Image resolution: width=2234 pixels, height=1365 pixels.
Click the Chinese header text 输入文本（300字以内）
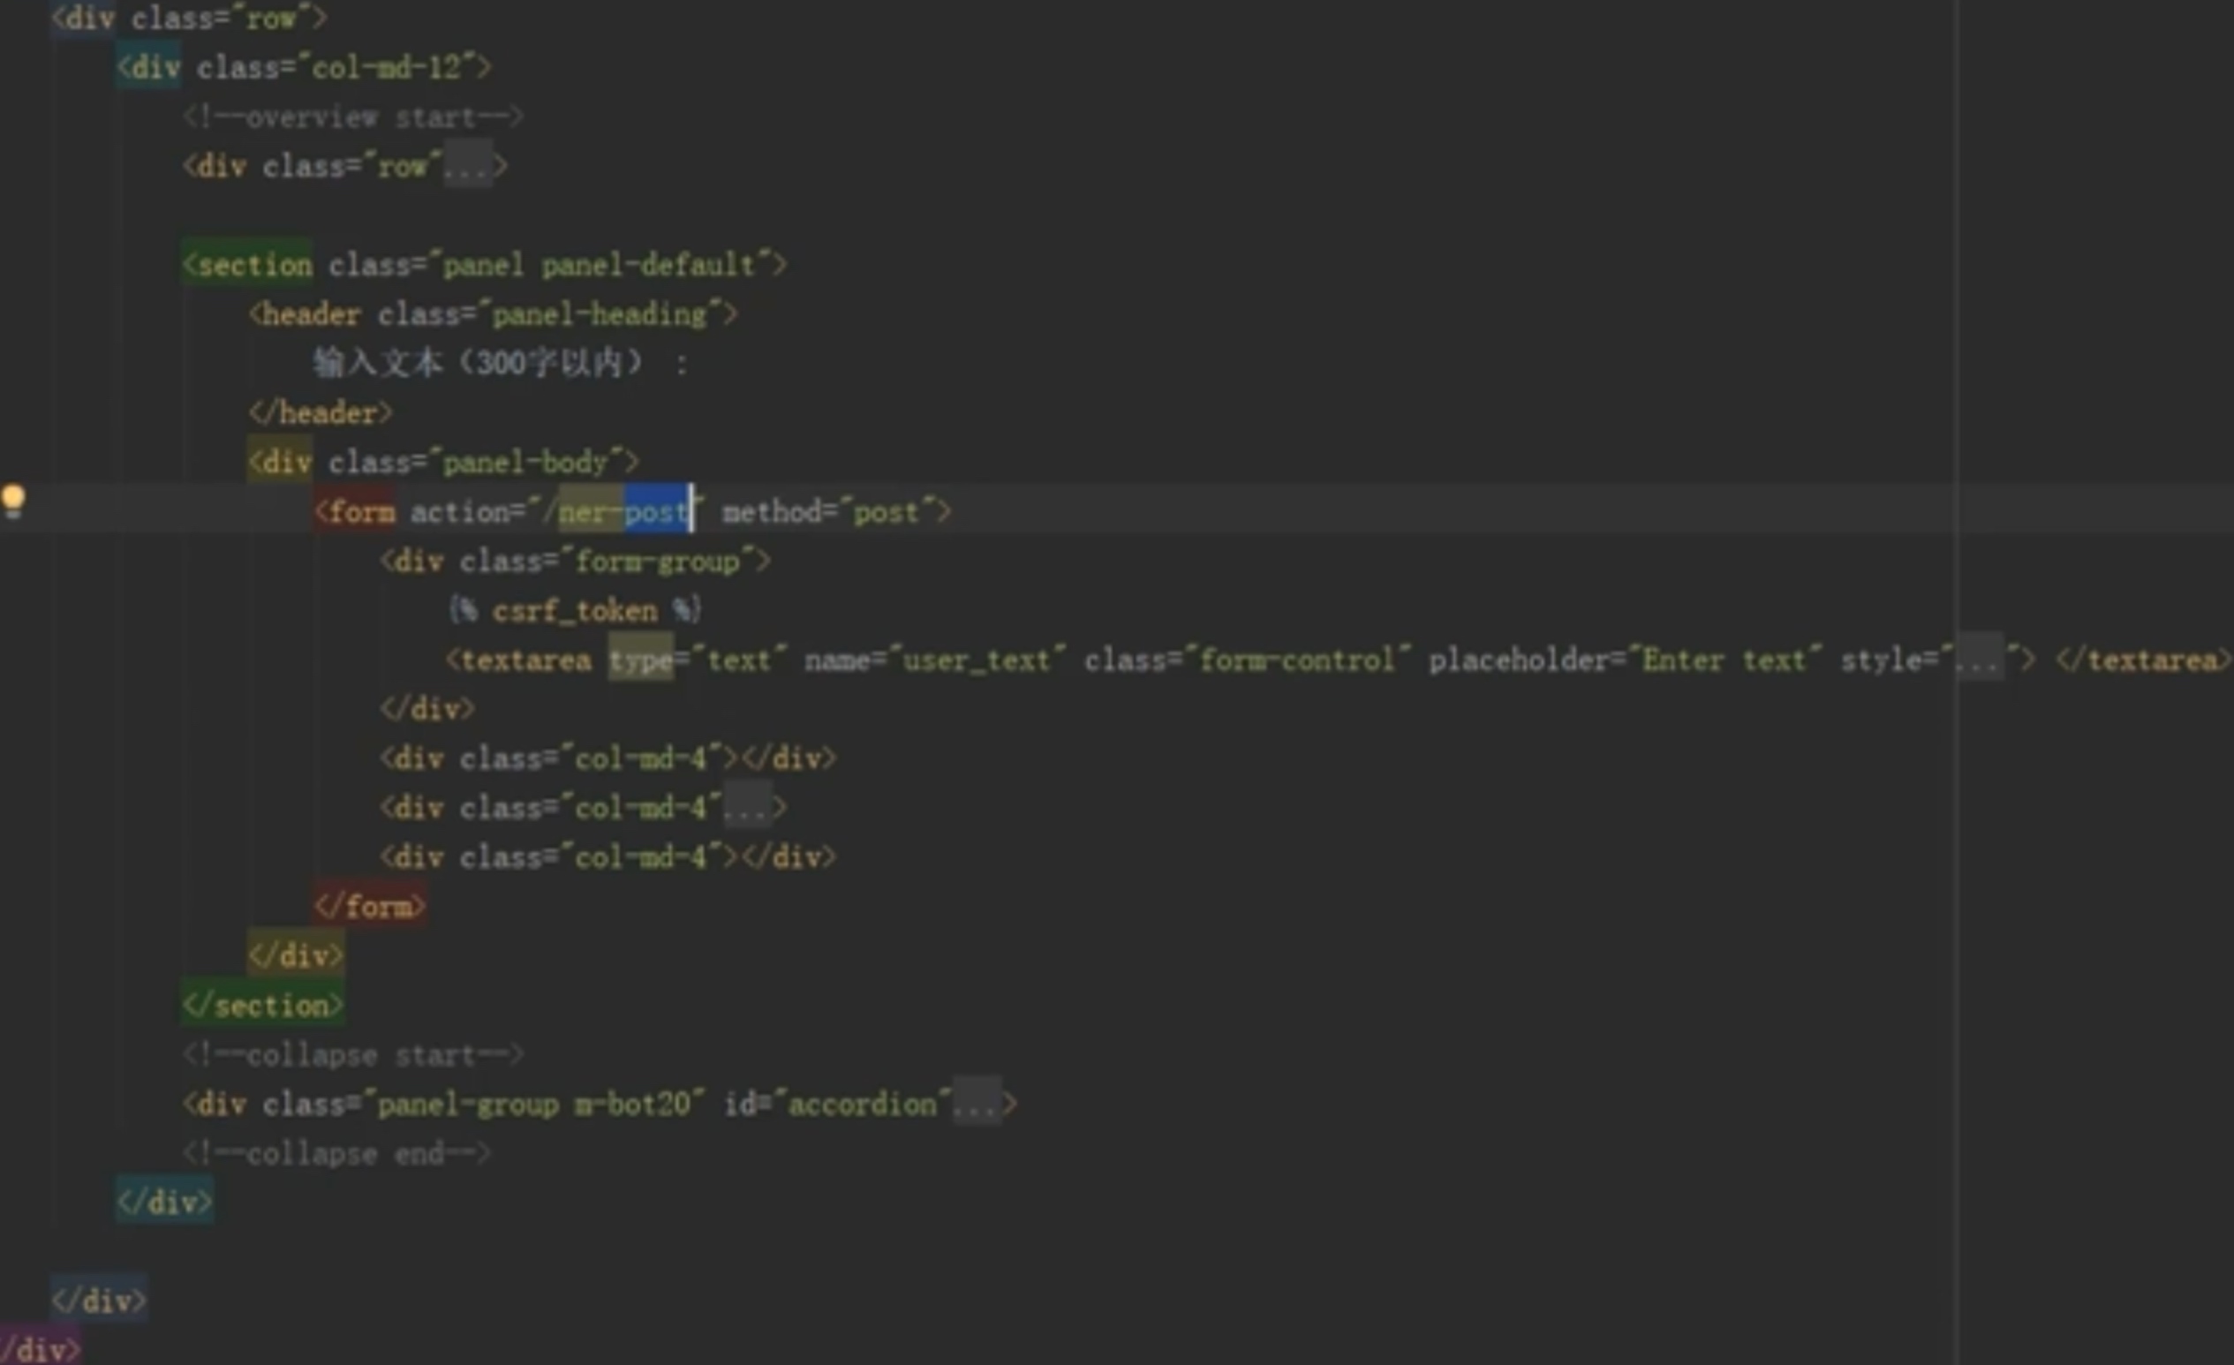[x=478, y=364]
